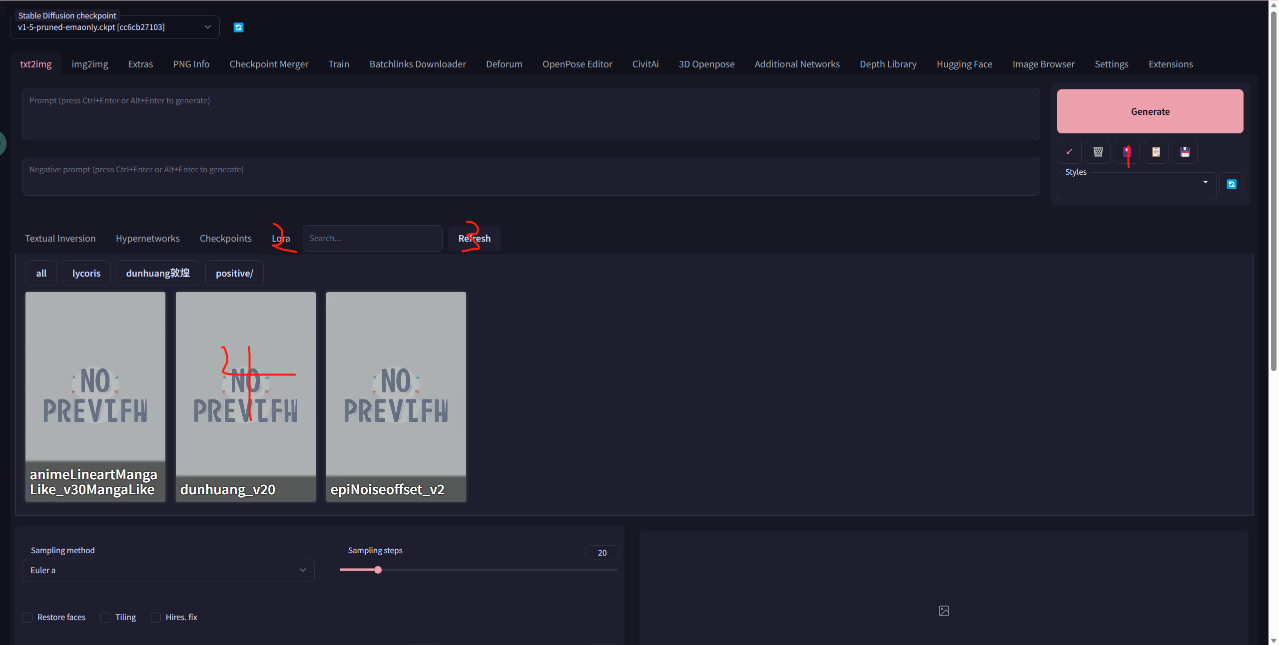Toggle extra networks with the pink card icon

1127,152
